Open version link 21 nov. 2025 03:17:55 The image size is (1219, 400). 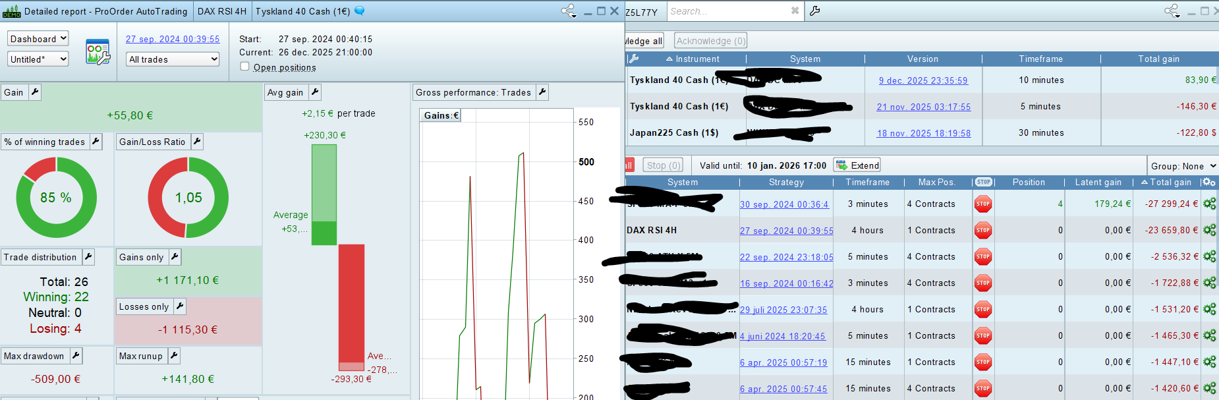[923, 107]
